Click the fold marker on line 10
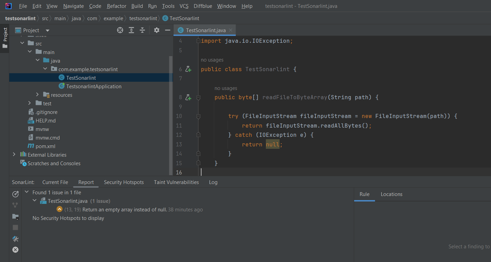Screen dimensions: 491x262 click(x=198, y=116)
